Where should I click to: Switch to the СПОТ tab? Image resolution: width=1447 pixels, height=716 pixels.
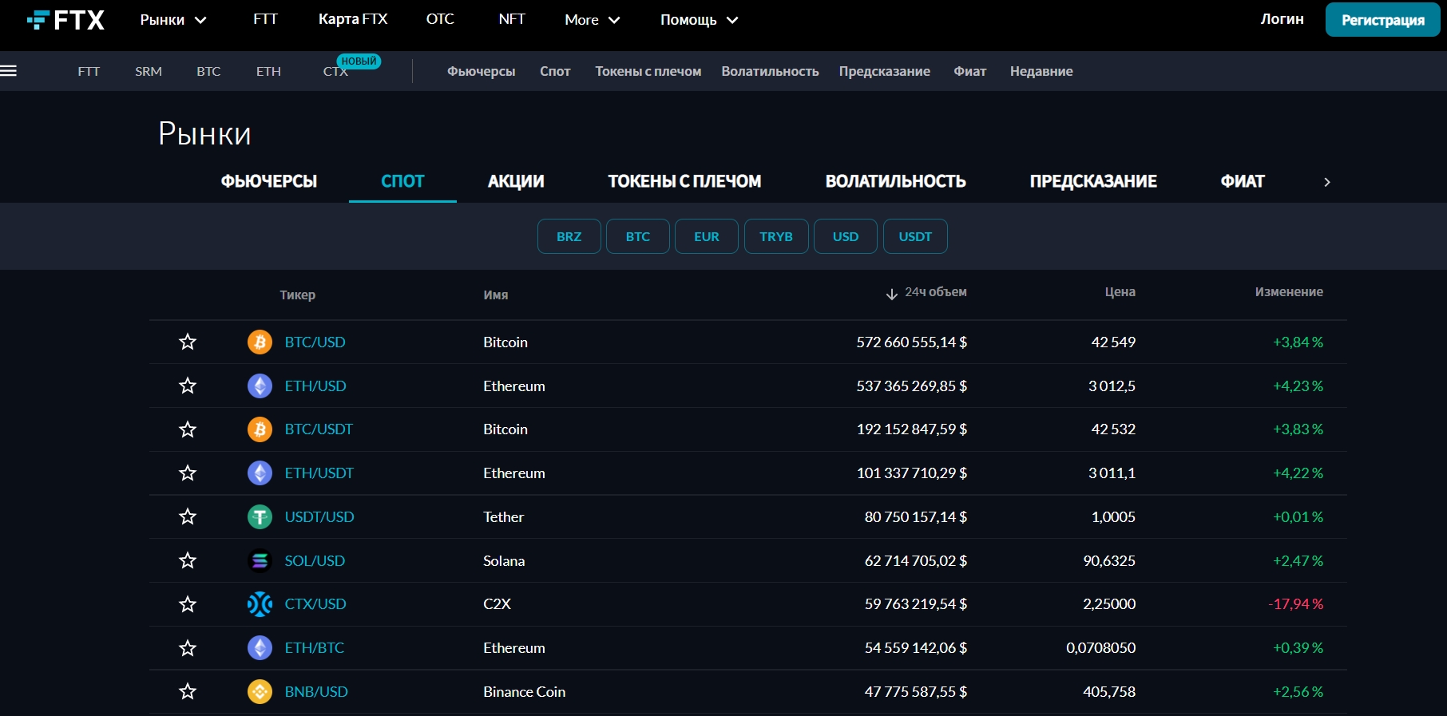pos(402,181)
